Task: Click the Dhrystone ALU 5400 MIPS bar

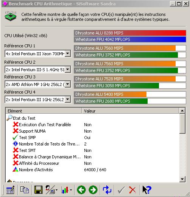Action: click(130, 94)
